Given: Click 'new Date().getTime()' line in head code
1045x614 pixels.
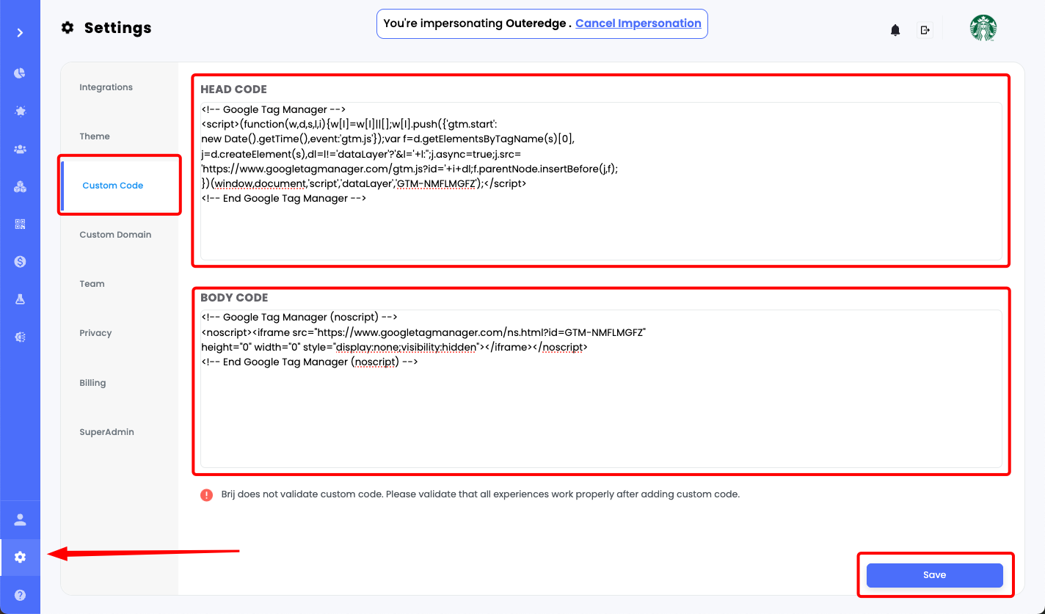Looking at the screenshot, I should tap(387, 139).
